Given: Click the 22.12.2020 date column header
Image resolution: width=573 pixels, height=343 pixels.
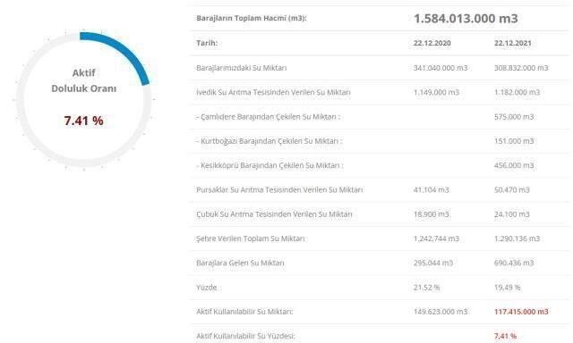Looking at the screenshot, I should (432, 43).
